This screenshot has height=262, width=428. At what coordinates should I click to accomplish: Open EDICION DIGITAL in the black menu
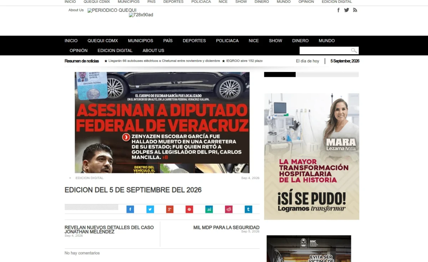tap(115, 51)
